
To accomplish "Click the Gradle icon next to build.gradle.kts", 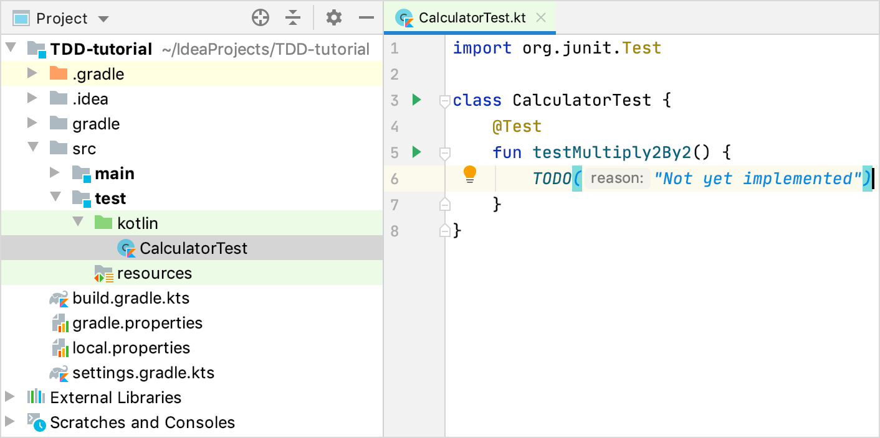I will coord(58,298).
